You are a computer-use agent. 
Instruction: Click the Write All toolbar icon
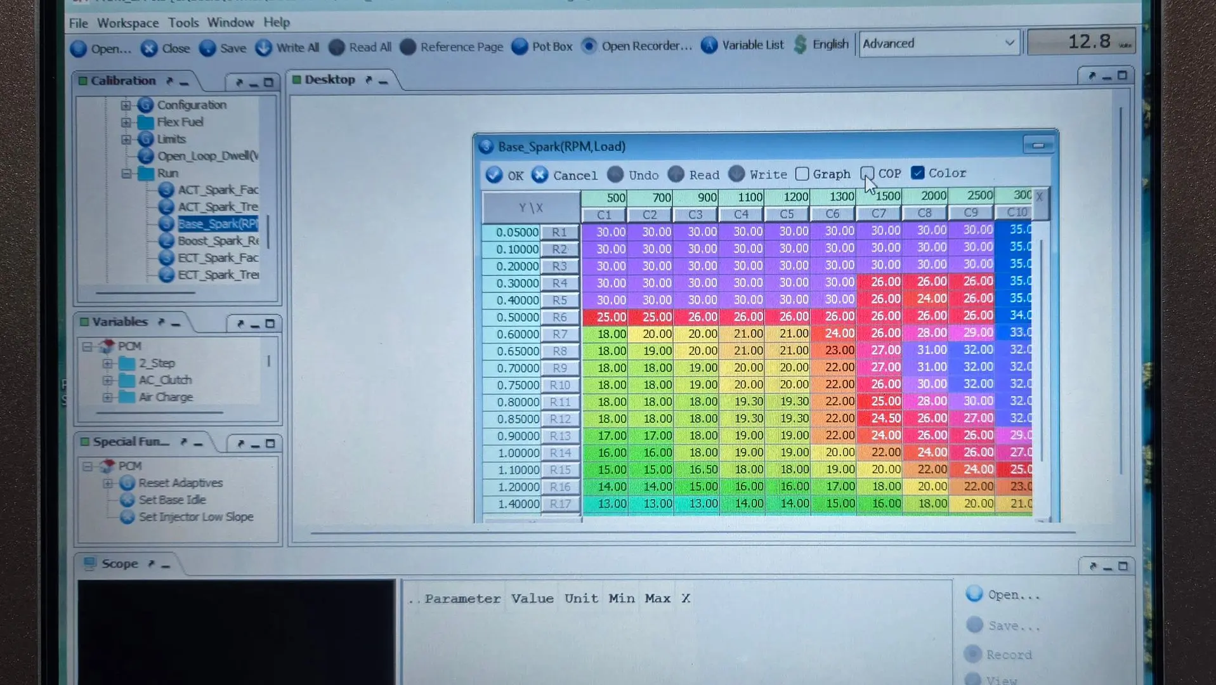[264, 48]
